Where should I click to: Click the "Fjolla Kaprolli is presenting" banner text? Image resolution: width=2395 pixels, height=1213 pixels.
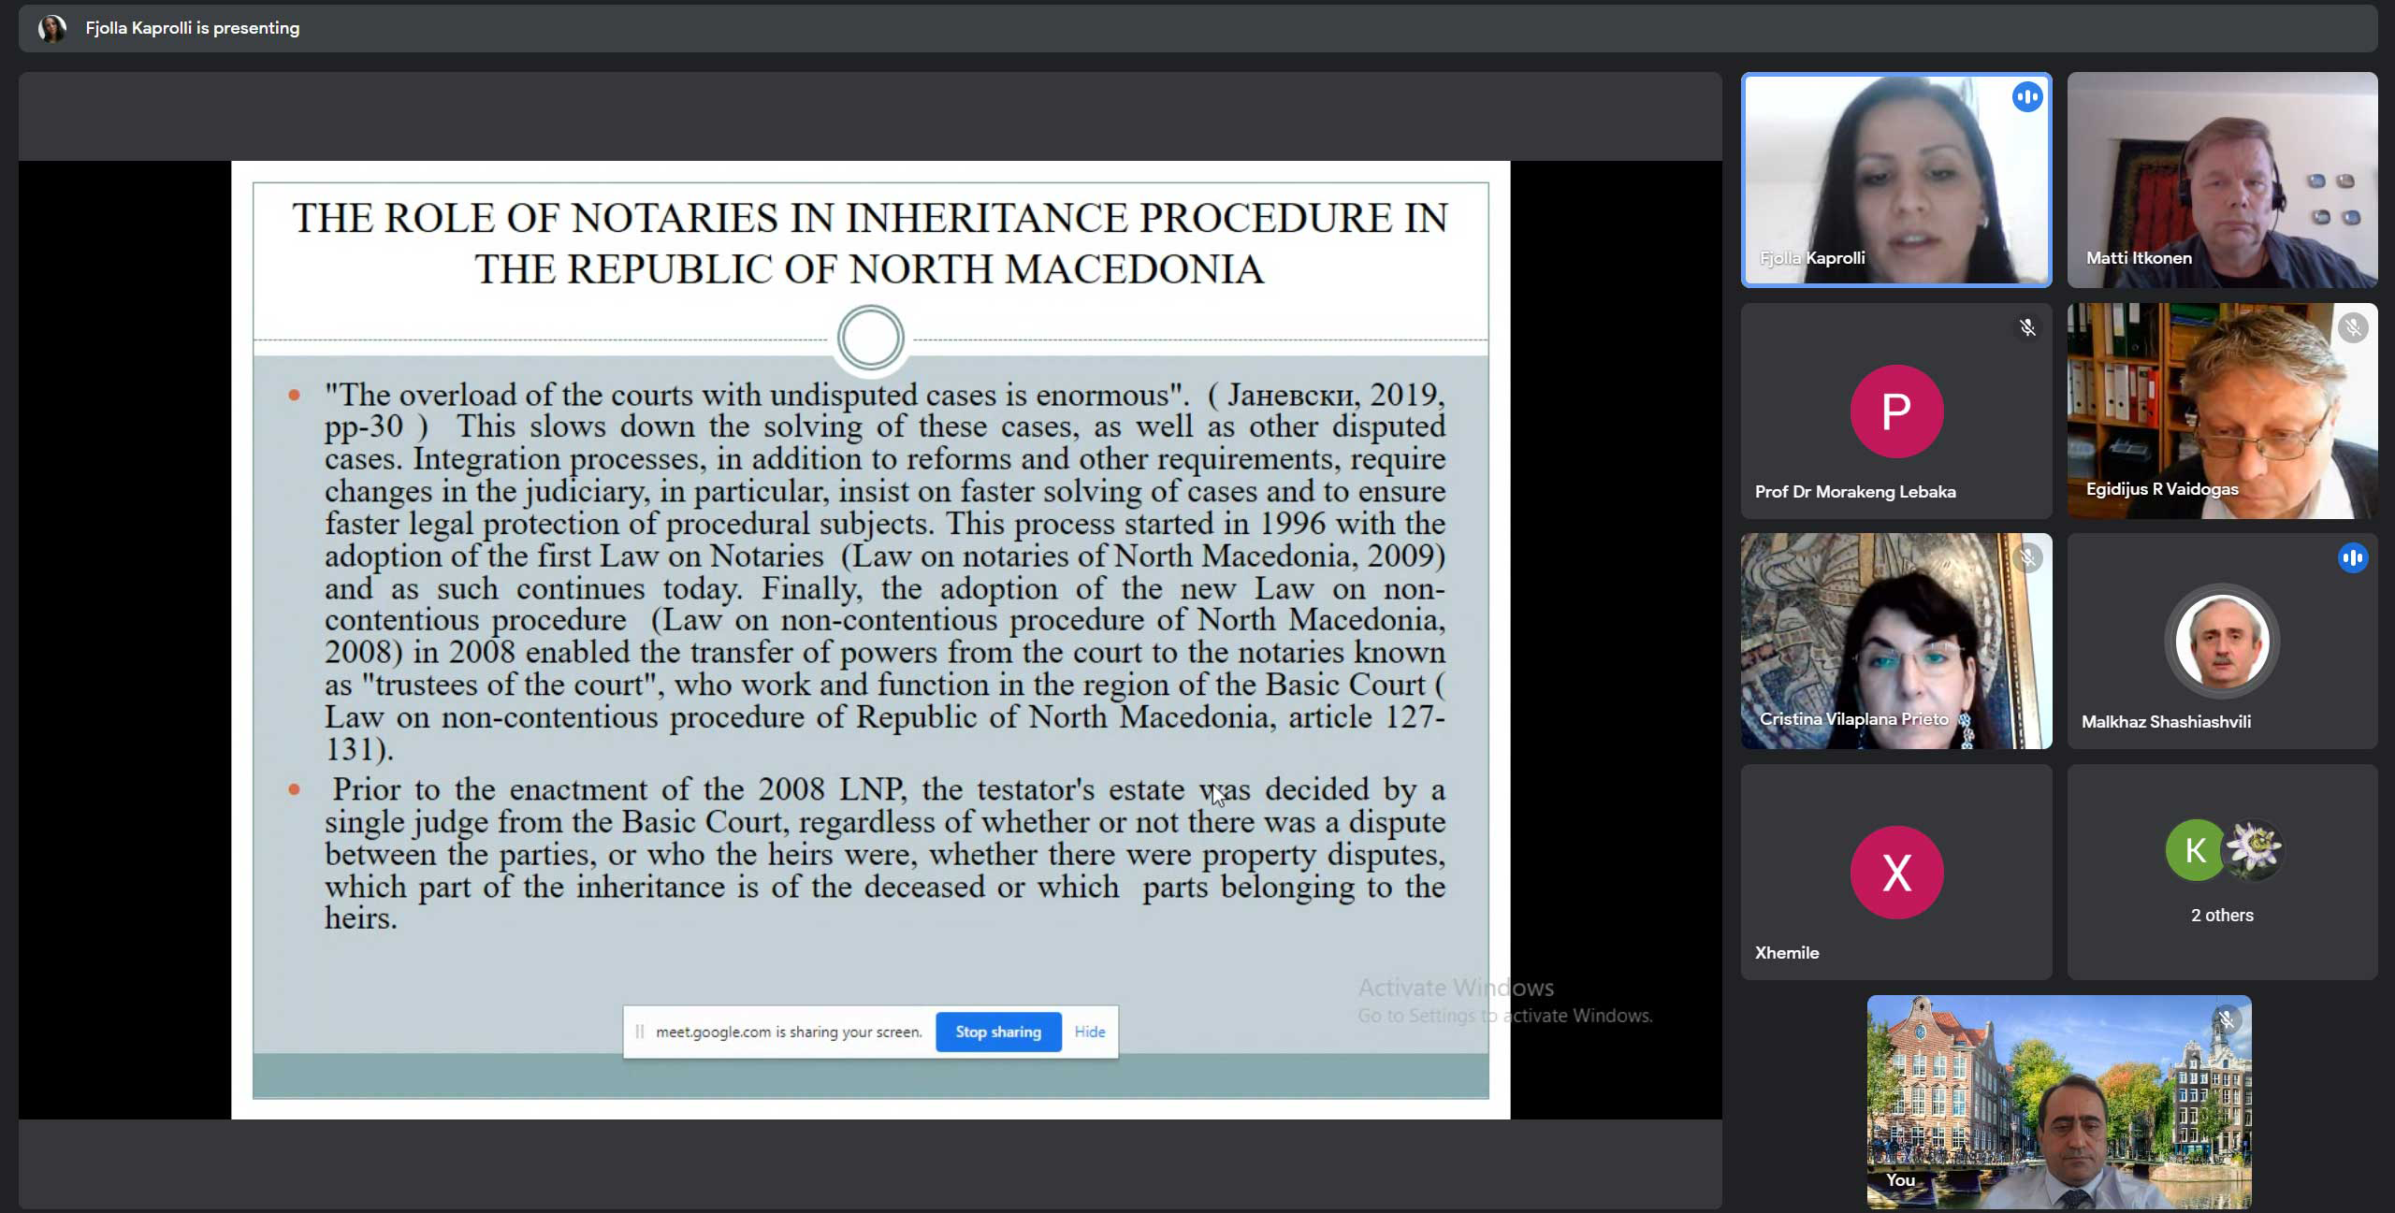(x=193, y=28)
